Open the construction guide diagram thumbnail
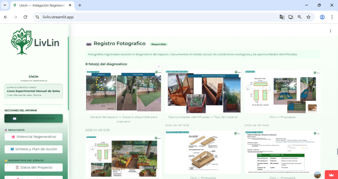Viewport: 338px width, 179px height. [x=203, y=152]
